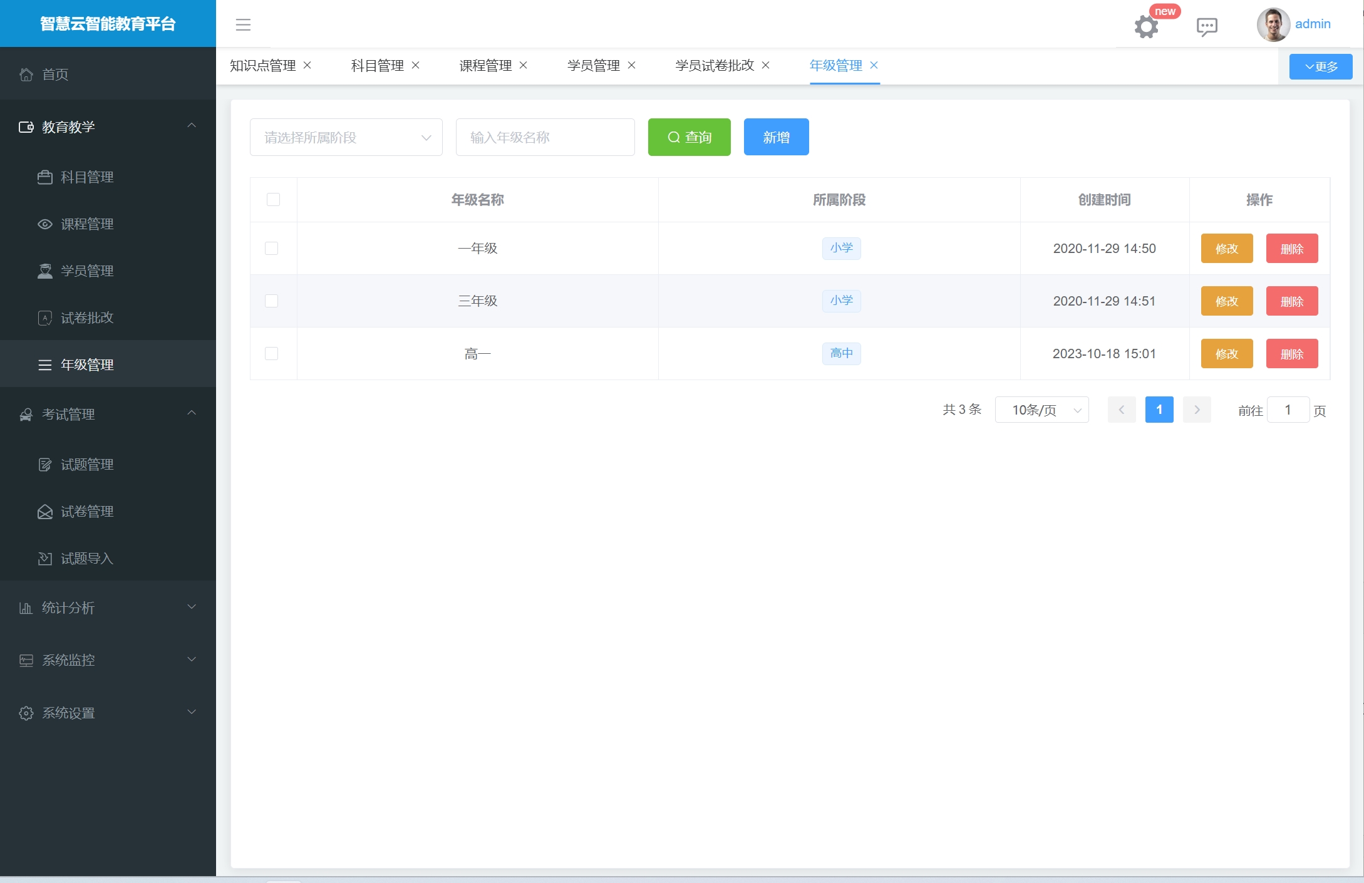
Task: Click the settings gear icon in header
Action: coord(1146,27)
